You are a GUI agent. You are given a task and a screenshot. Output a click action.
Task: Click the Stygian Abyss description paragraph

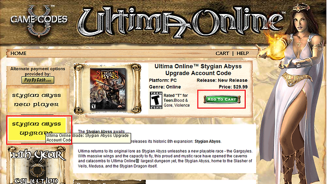pos(165,158)
